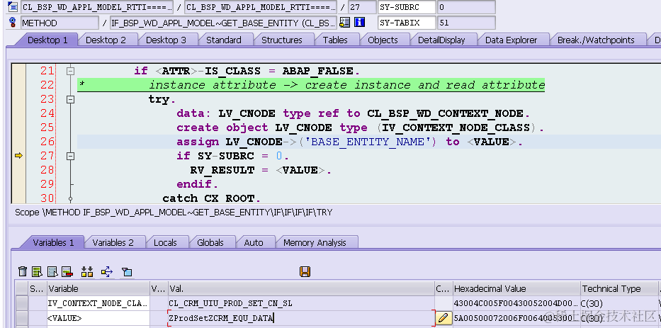Switch to Desktop 1 tab
This screenshot has width=661, height=328.
47,40
